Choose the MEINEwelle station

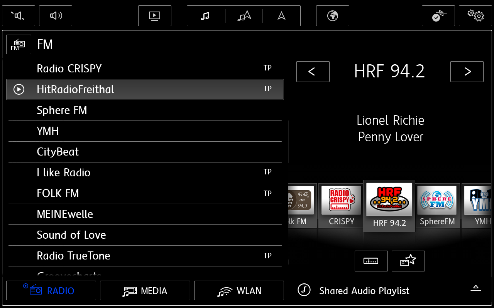coord(145,214)
